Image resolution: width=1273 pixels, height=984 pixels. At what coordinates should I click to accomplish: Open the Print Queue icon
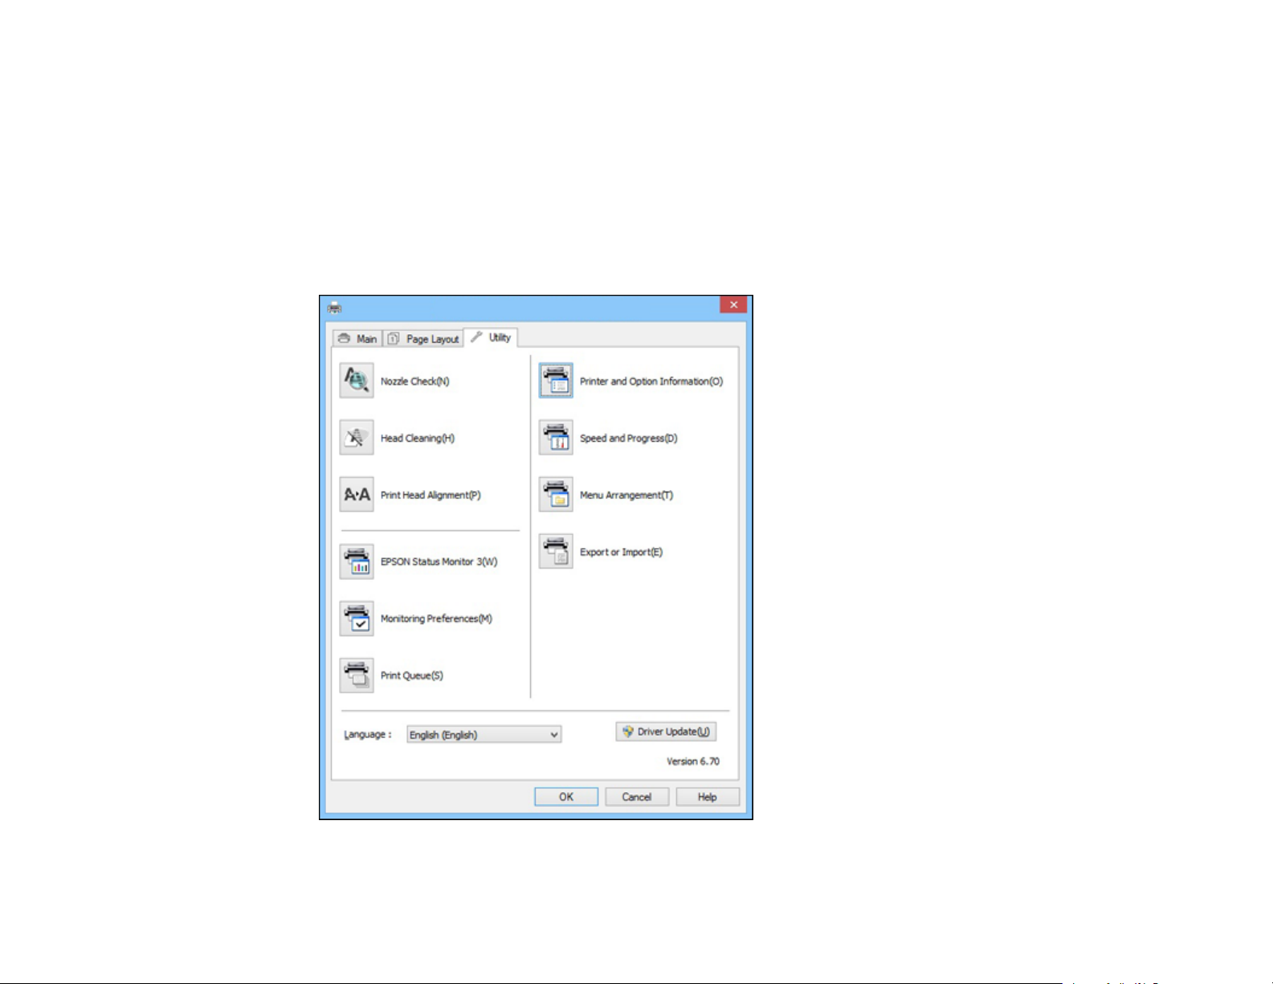pyautogui.click(x=357, y=676)
